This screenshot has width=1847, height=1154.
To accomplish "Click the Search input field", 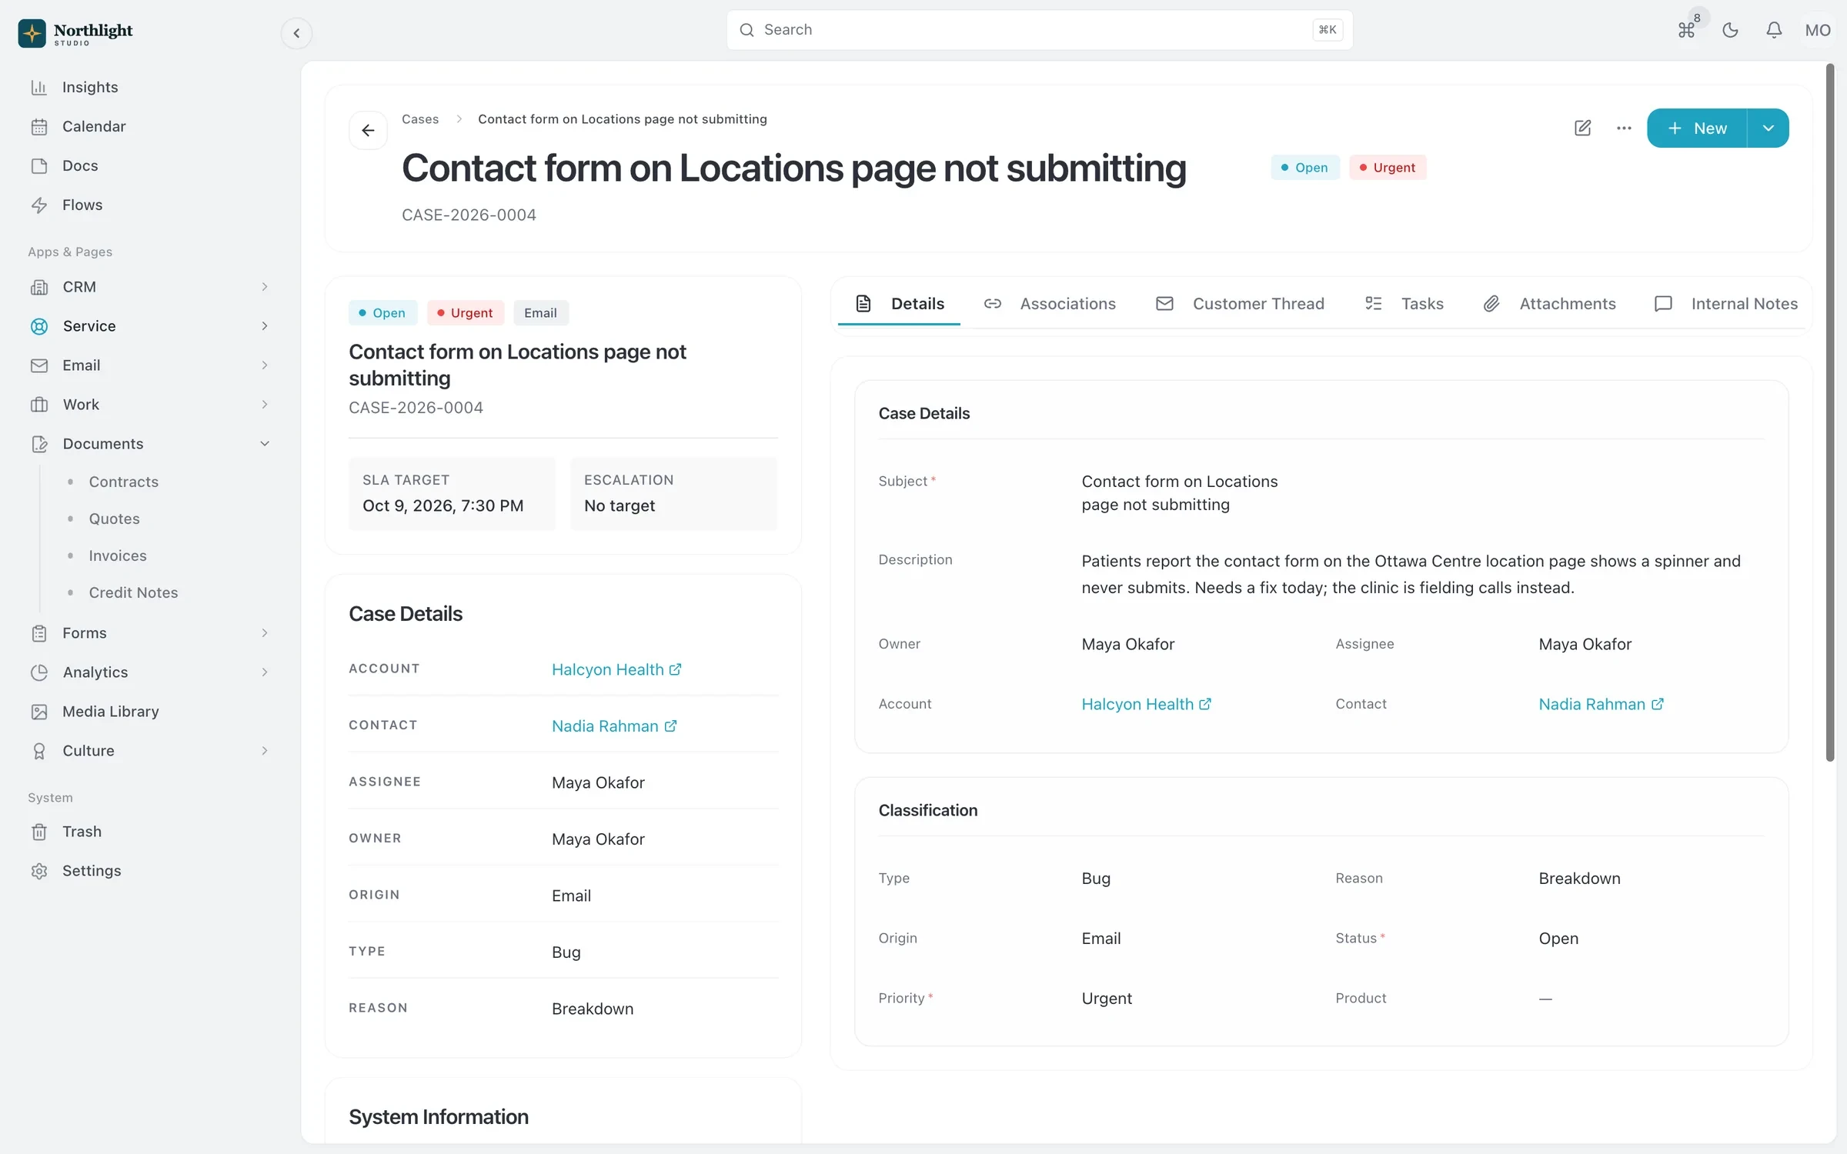I will pos(1039,30).
